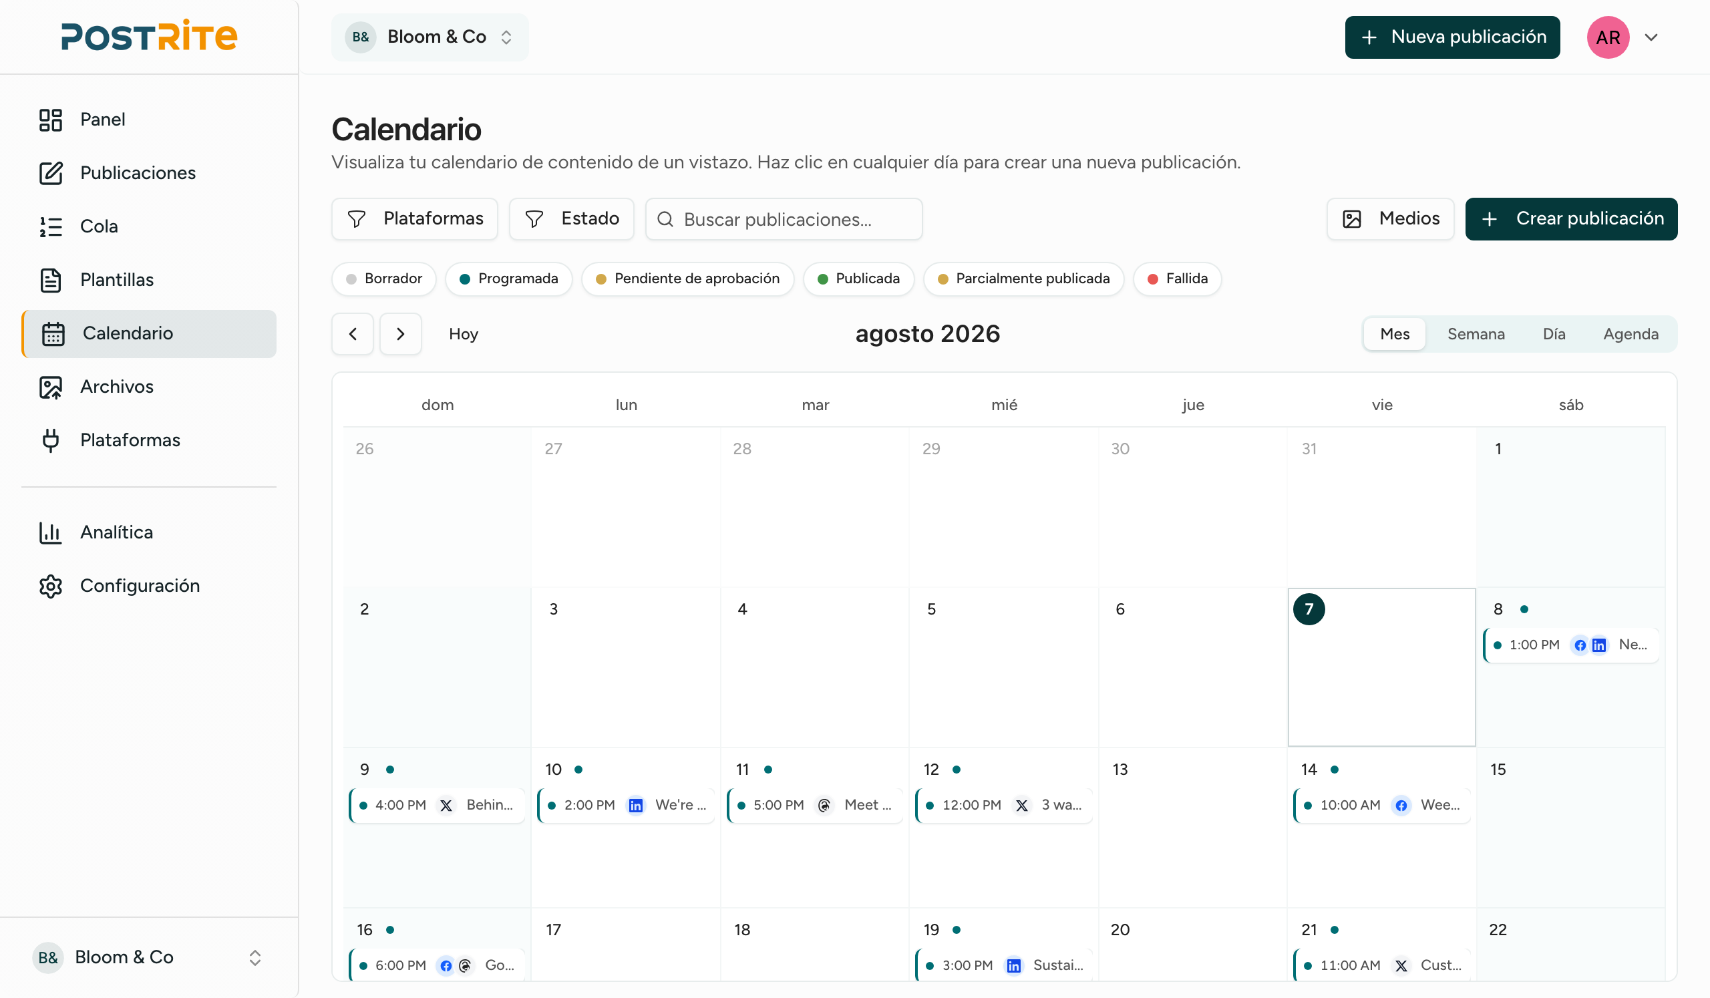1710x998 pixels.
Task: Open the Plataformas filter dropdown
Action: pyautogui.click(x=415, y=219)
